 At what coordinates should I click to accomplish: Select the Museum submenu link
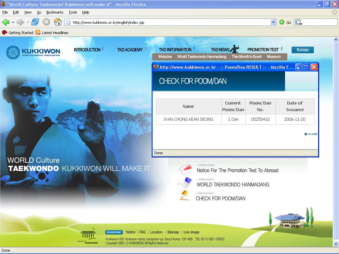coord(274,57)
